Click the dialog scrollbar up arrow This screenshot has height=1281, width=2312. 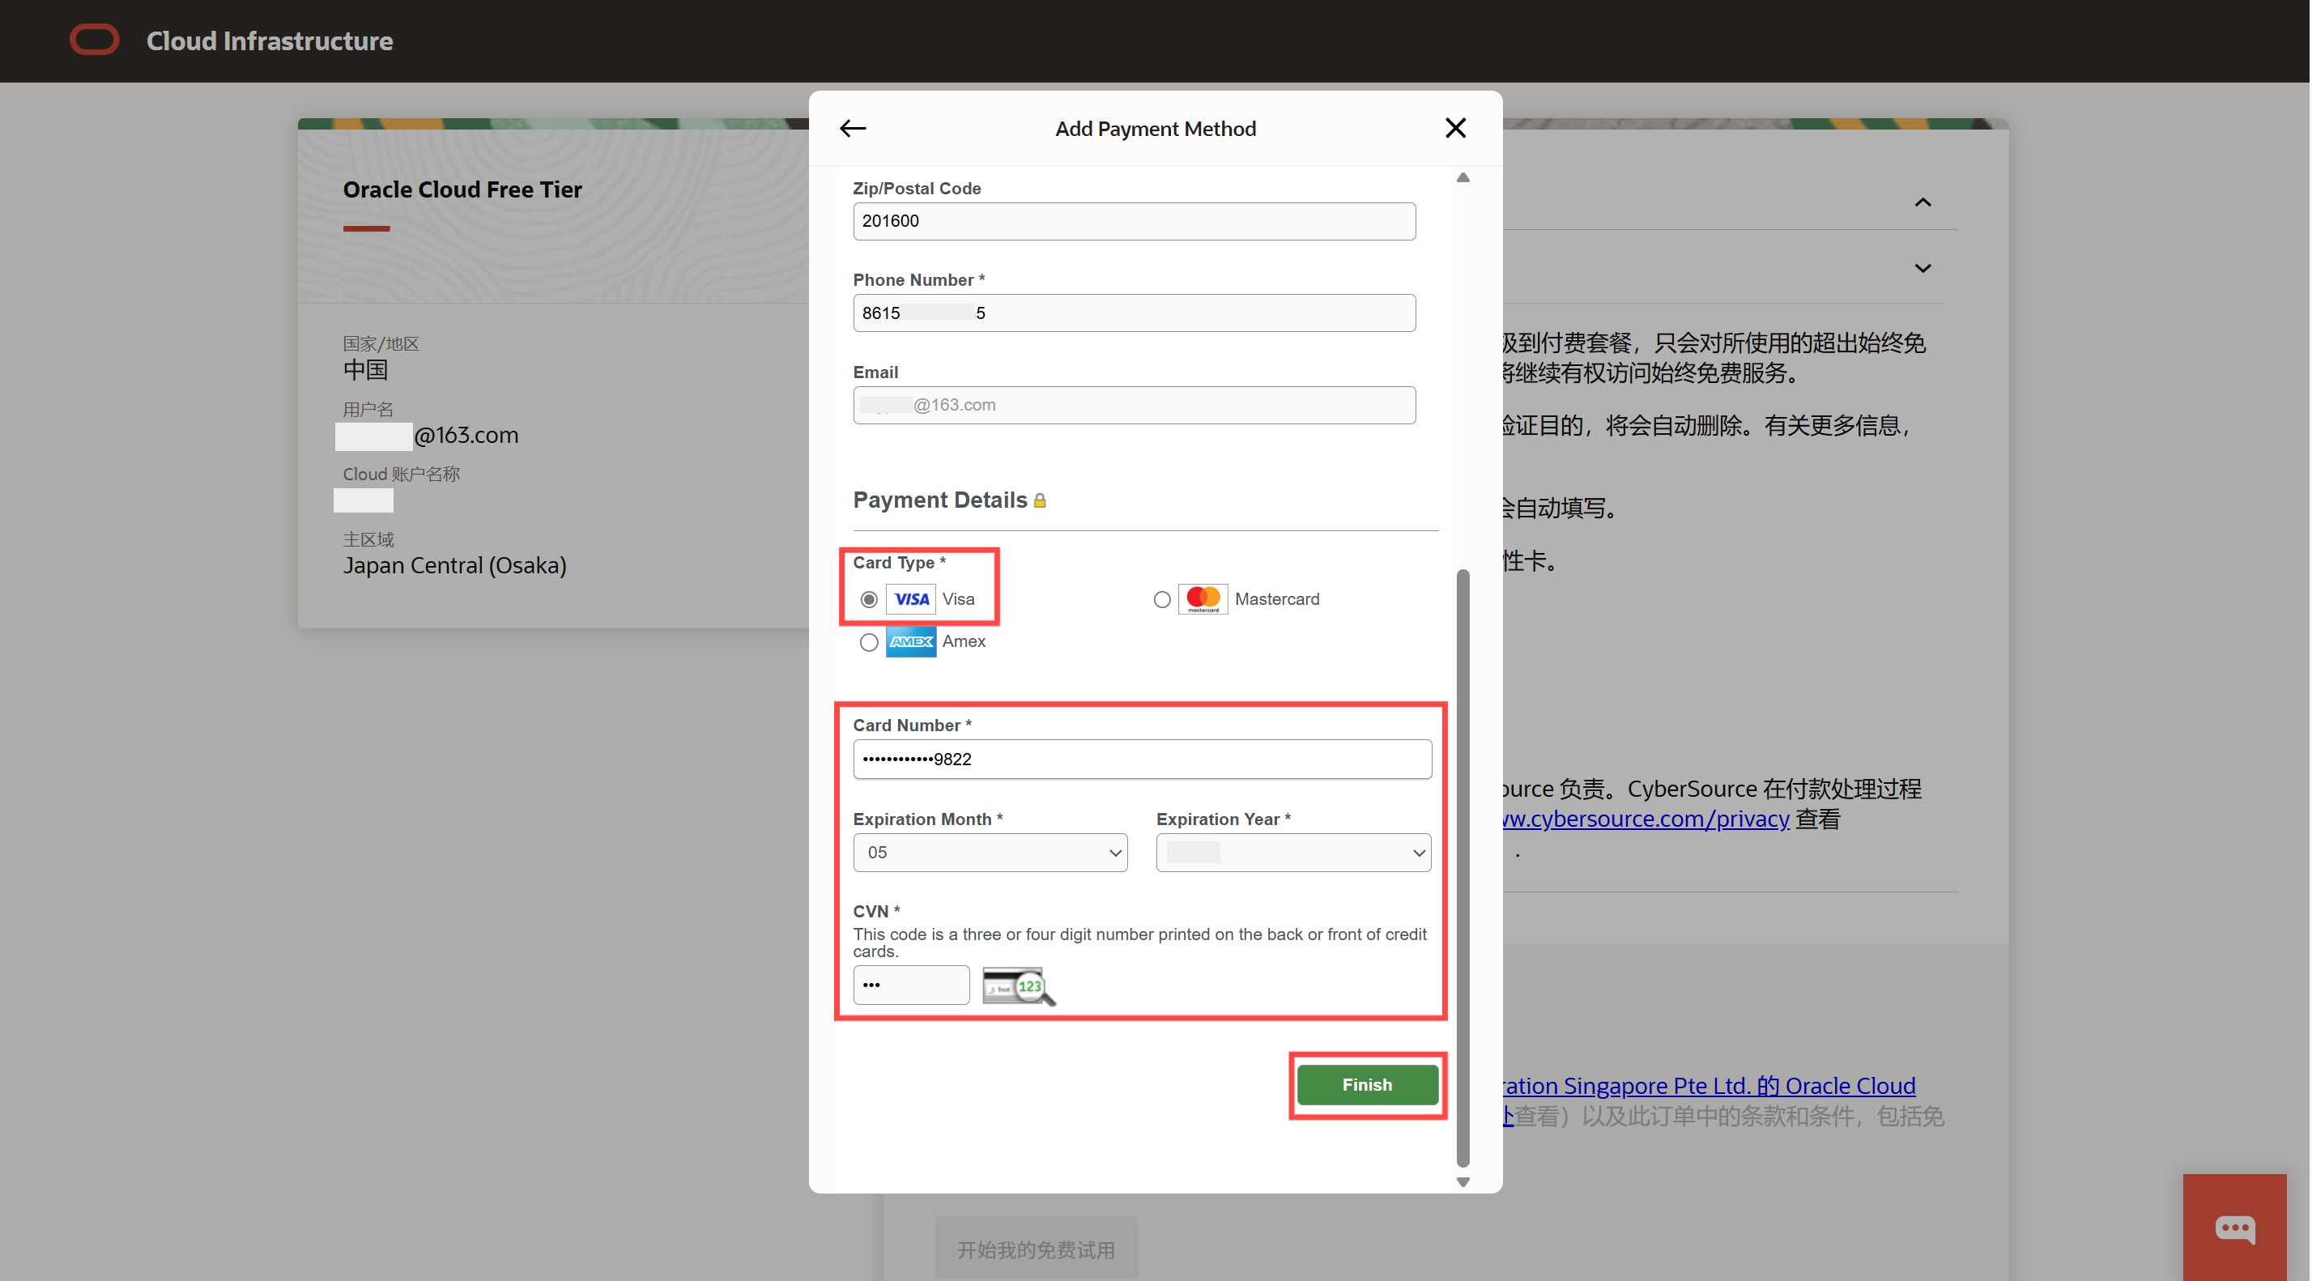(1463, 178)
